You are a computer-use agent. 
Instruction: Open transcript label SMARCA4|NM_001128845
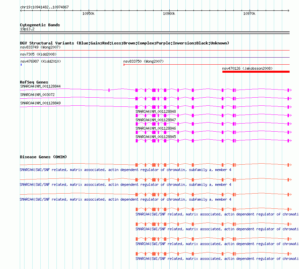156,137
